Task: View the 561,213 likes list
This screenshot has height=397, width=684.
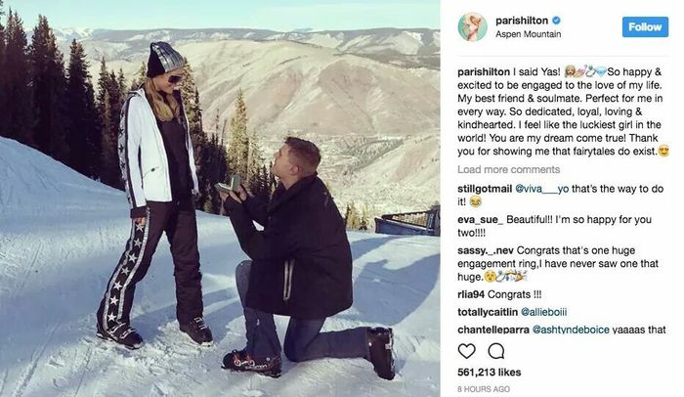Action: point(489,373)
